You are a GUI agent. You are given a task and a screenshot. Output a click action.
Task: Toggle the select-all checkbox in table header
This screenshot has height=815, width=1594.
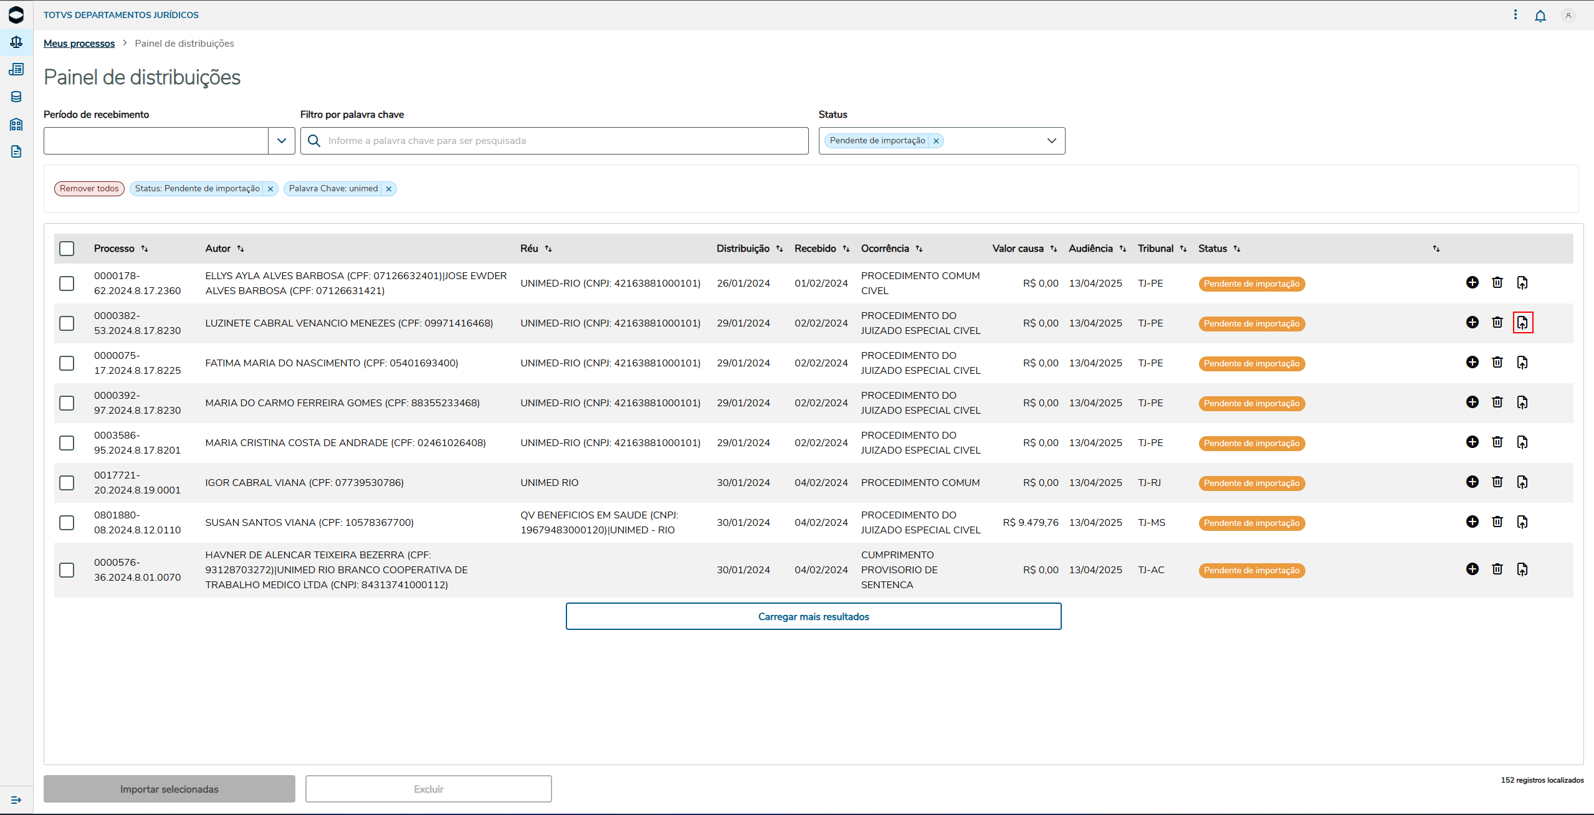67,249
